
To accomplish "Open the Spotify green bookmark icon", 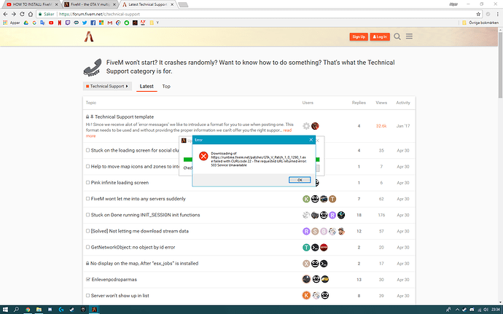I will click(x=127, y=23).
